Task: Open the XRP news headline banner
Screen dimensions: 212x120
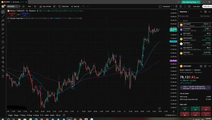Action: (x=195, y=88)
